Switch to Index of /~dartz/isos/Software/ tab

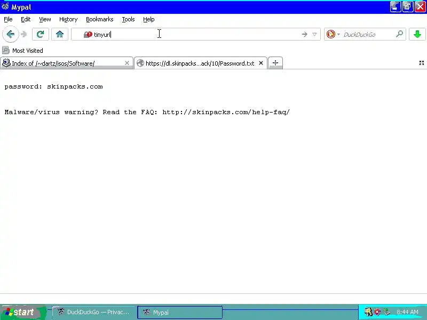pyautogui.click(x=66, y=63)
